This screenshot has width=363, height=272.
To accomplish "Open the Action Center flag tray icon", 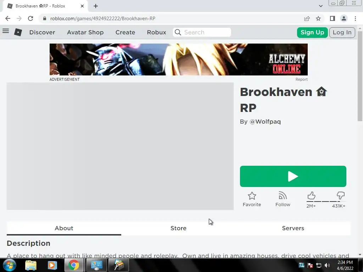I will (x=310, y=265).
